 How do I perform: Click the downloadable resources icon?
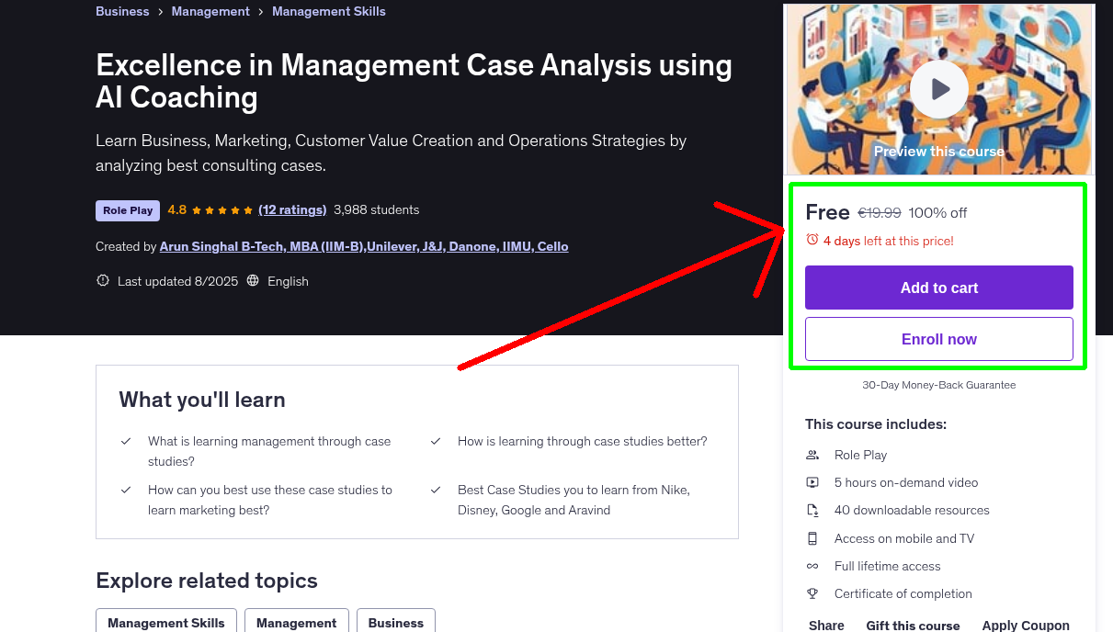(x=812, y=510)
